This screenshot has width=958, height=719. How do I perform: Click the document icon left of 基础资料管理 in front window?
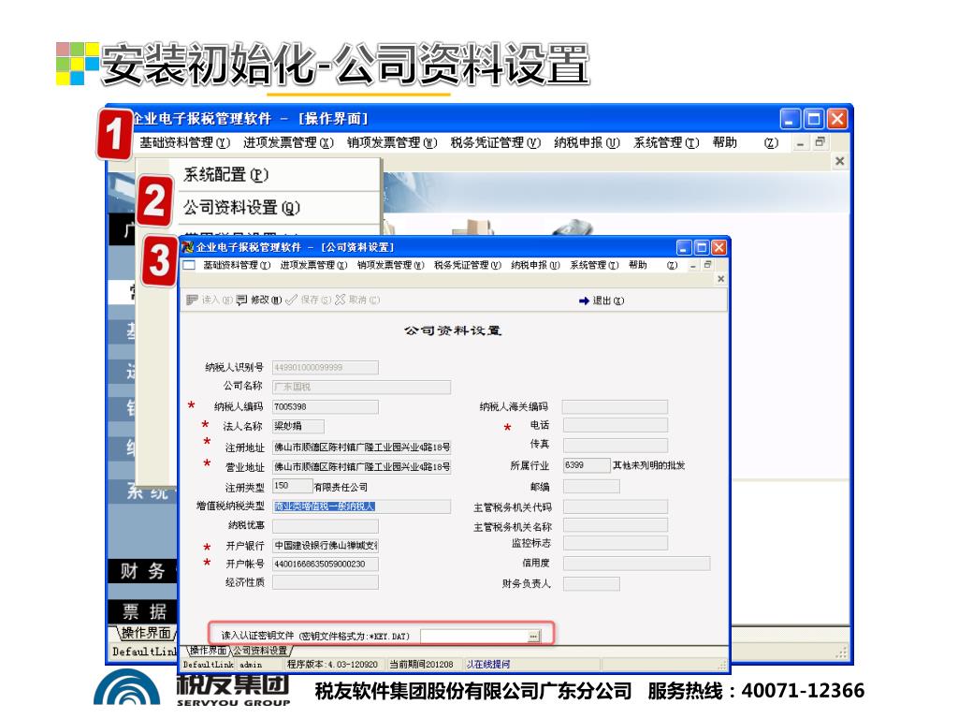tap(189, 265)
